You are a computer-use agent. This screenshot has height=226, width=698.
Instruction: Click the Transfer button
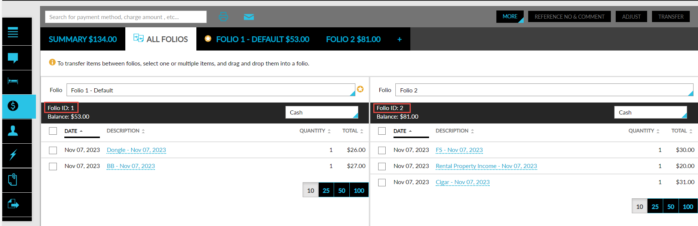pyautogui.click(x=671, y=17)
